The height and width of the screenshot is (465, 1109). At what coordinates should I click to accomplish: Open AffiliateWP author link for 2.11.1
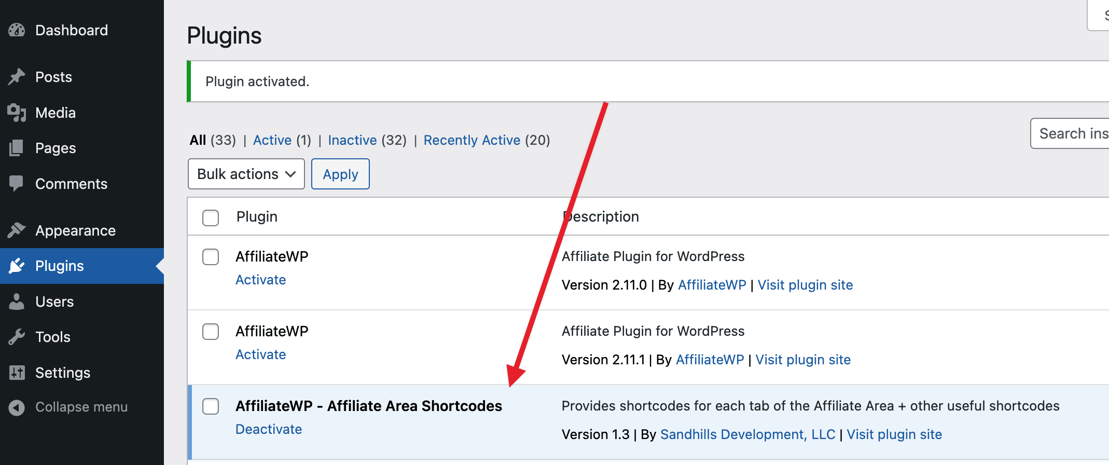coord(710,360)
